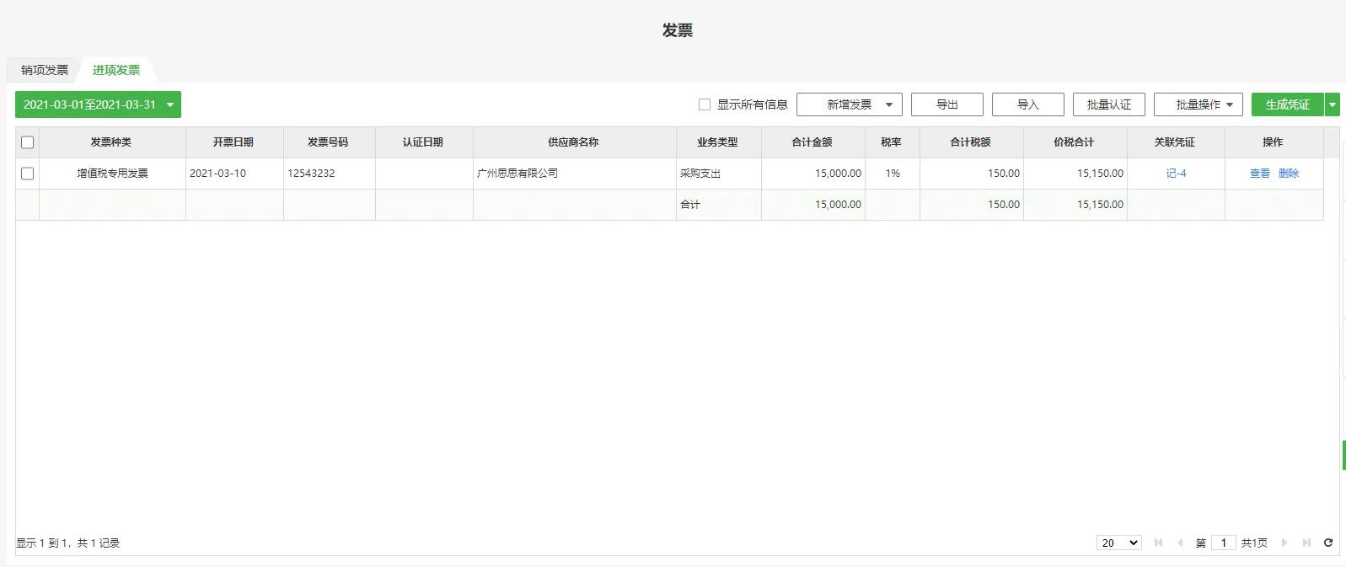Image resolution: width=1346 pixels, height=567 pixels.
Task: Go to the first page icon
Action: (x=1158, y=543)
